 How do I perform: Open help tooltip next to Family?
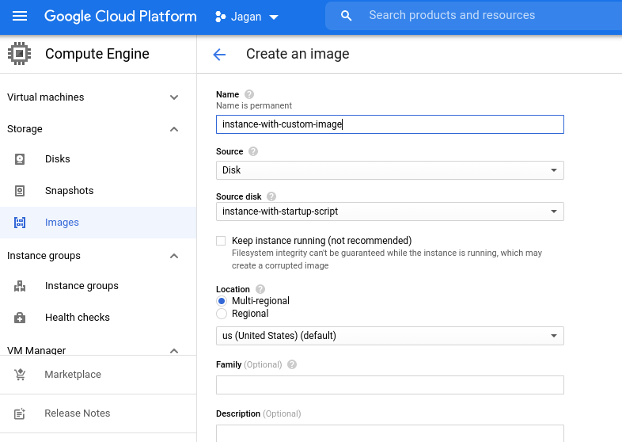coord(292,364)
